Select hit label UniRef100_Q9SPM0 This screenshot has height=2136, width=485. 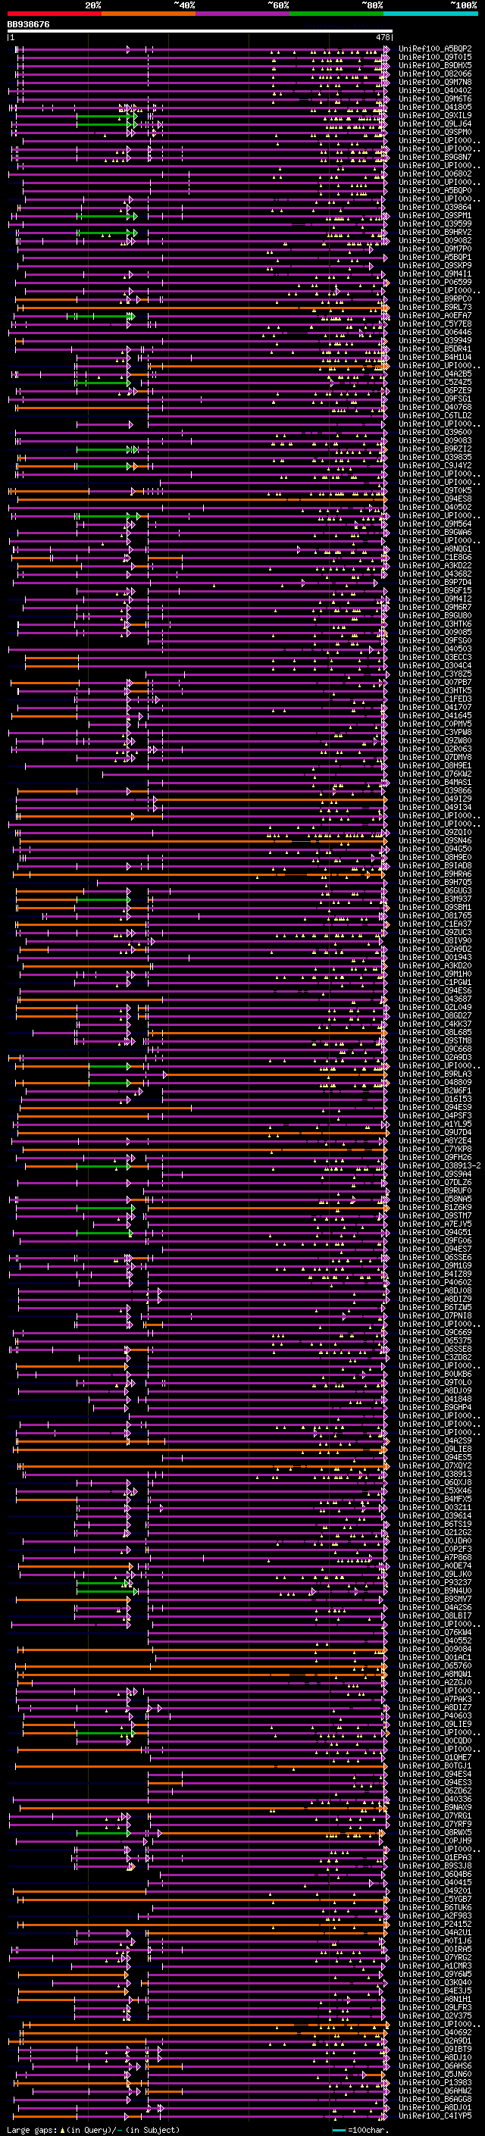435,132
